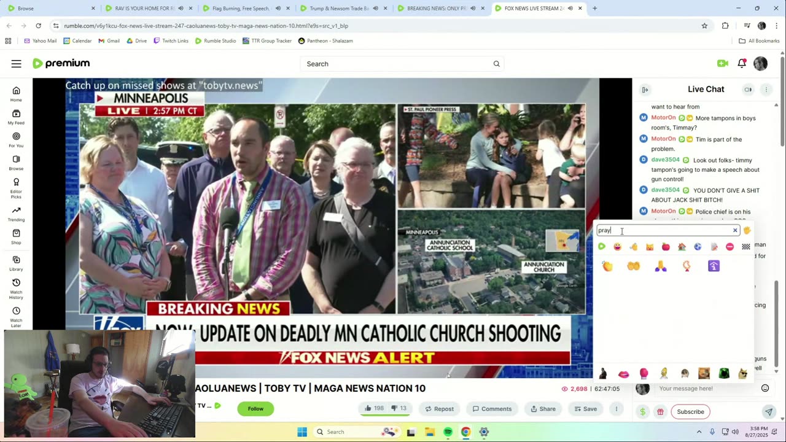Open the Rumble Studio bookmark
Viewport: 786px width, 442px height.
click(x=216, y=41)
